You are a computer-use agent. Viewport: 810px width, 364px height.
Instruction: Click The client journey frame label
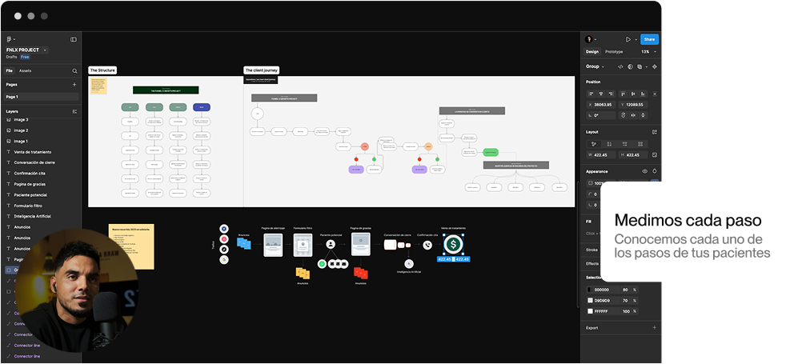[x=262, y=70]
